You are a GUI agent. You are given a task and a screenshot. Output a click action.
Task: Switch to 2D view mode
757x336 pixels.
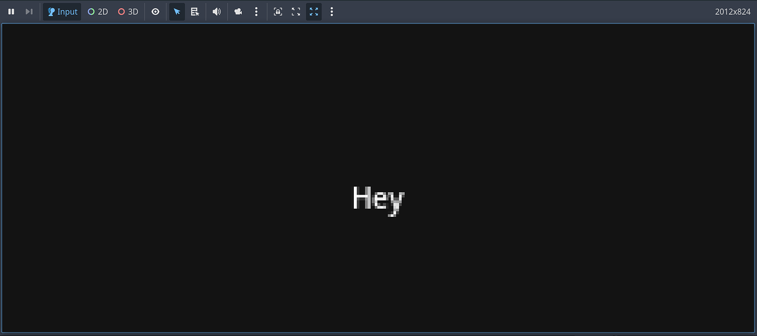point(97,11)
